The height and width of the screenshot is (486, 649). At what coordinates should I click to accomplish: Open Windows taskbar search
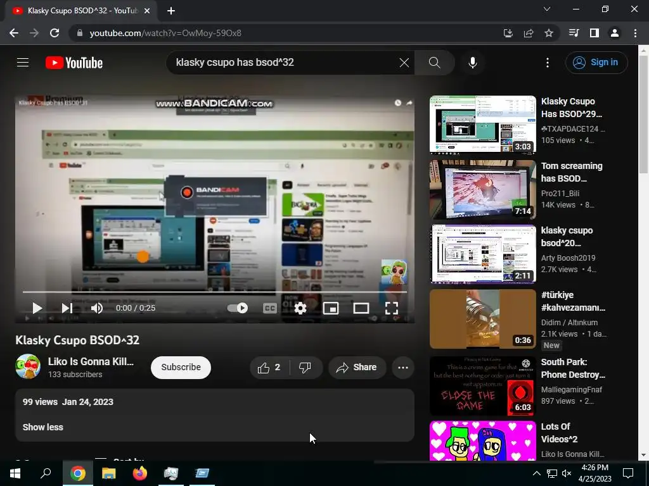46,473
